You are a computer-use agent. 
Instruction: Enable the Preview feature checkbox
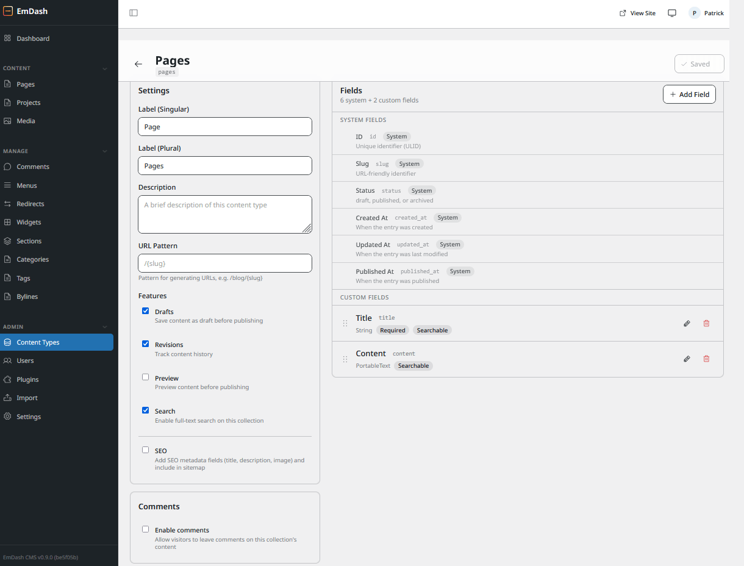pos(145,377)
